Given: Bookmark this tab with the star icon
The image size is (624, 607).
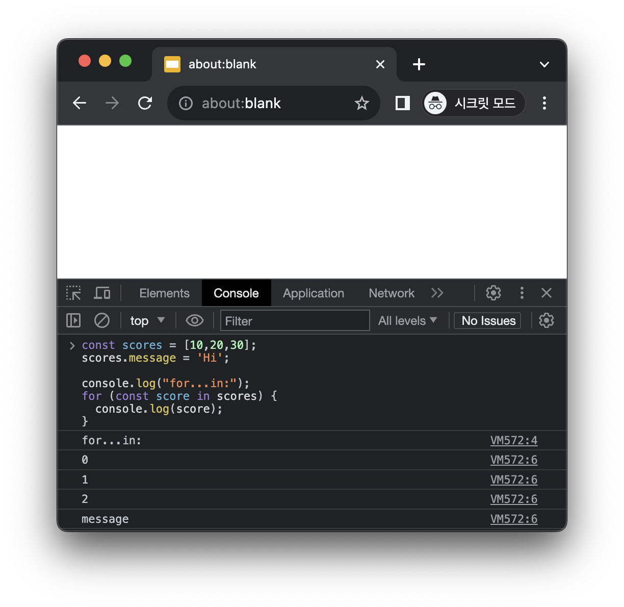Looking at the screenshot, I should (362, 104).
